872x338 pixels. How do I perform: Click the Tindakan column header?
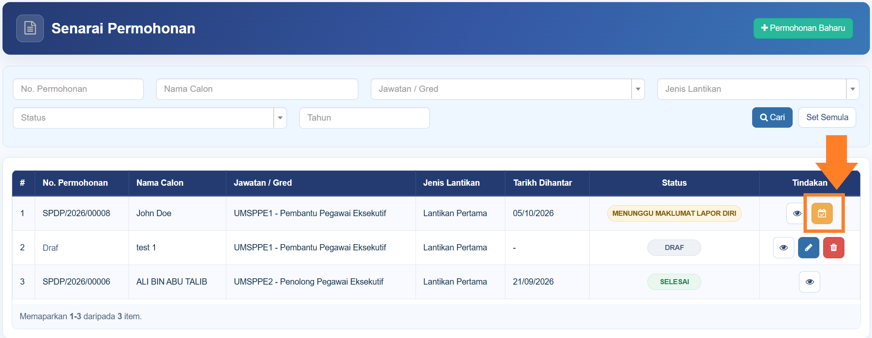tap(809, 183)
